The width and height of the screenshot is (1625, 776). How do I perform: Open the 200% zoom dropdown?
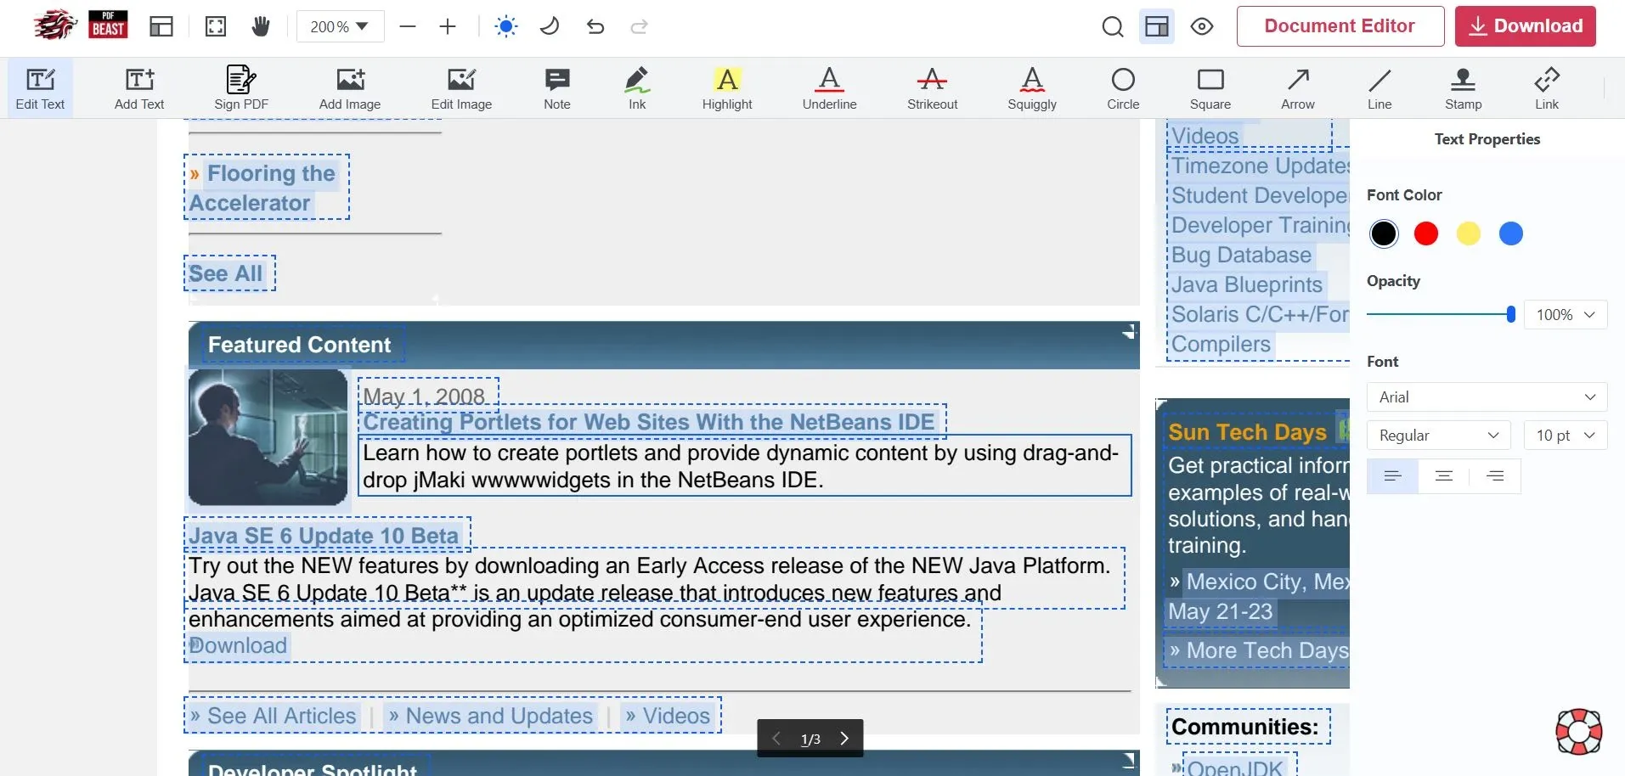click(x=340, y=27)
